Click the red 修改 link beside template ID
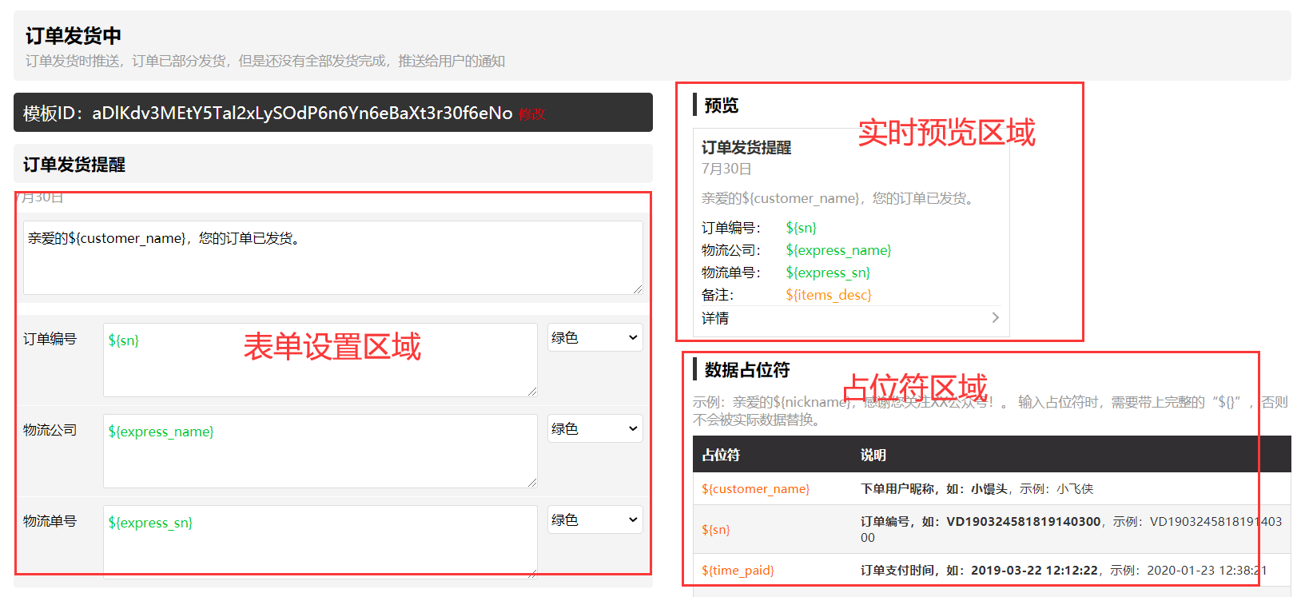Screen dimensions: 1301x597 (x=531, y=114)
